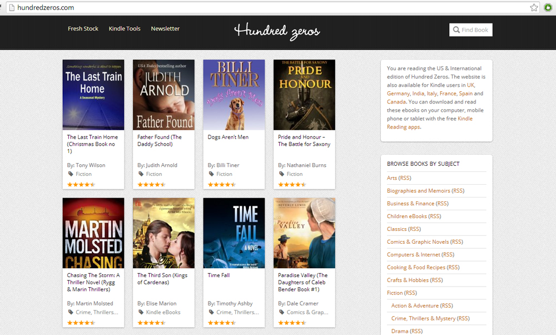This screenshot has width=556, height=335.
Task: Click the Fiction tag under Billi Tiner
Action: (224, 174)
